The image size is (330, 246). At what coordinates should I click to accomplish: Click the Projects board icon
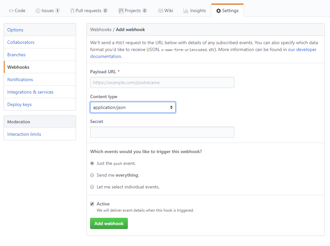(x=121, y=11)
